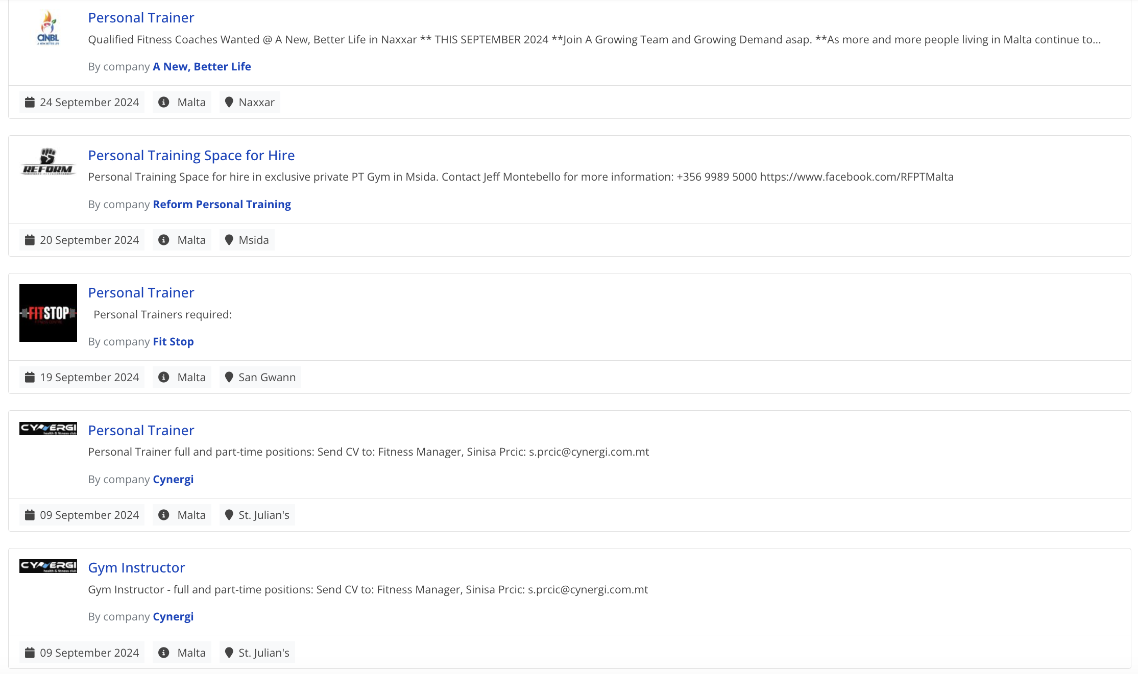Click calendar icon next to 19 September 2024
Viewport: 1138px width, 674px height.
pos(30,377)
